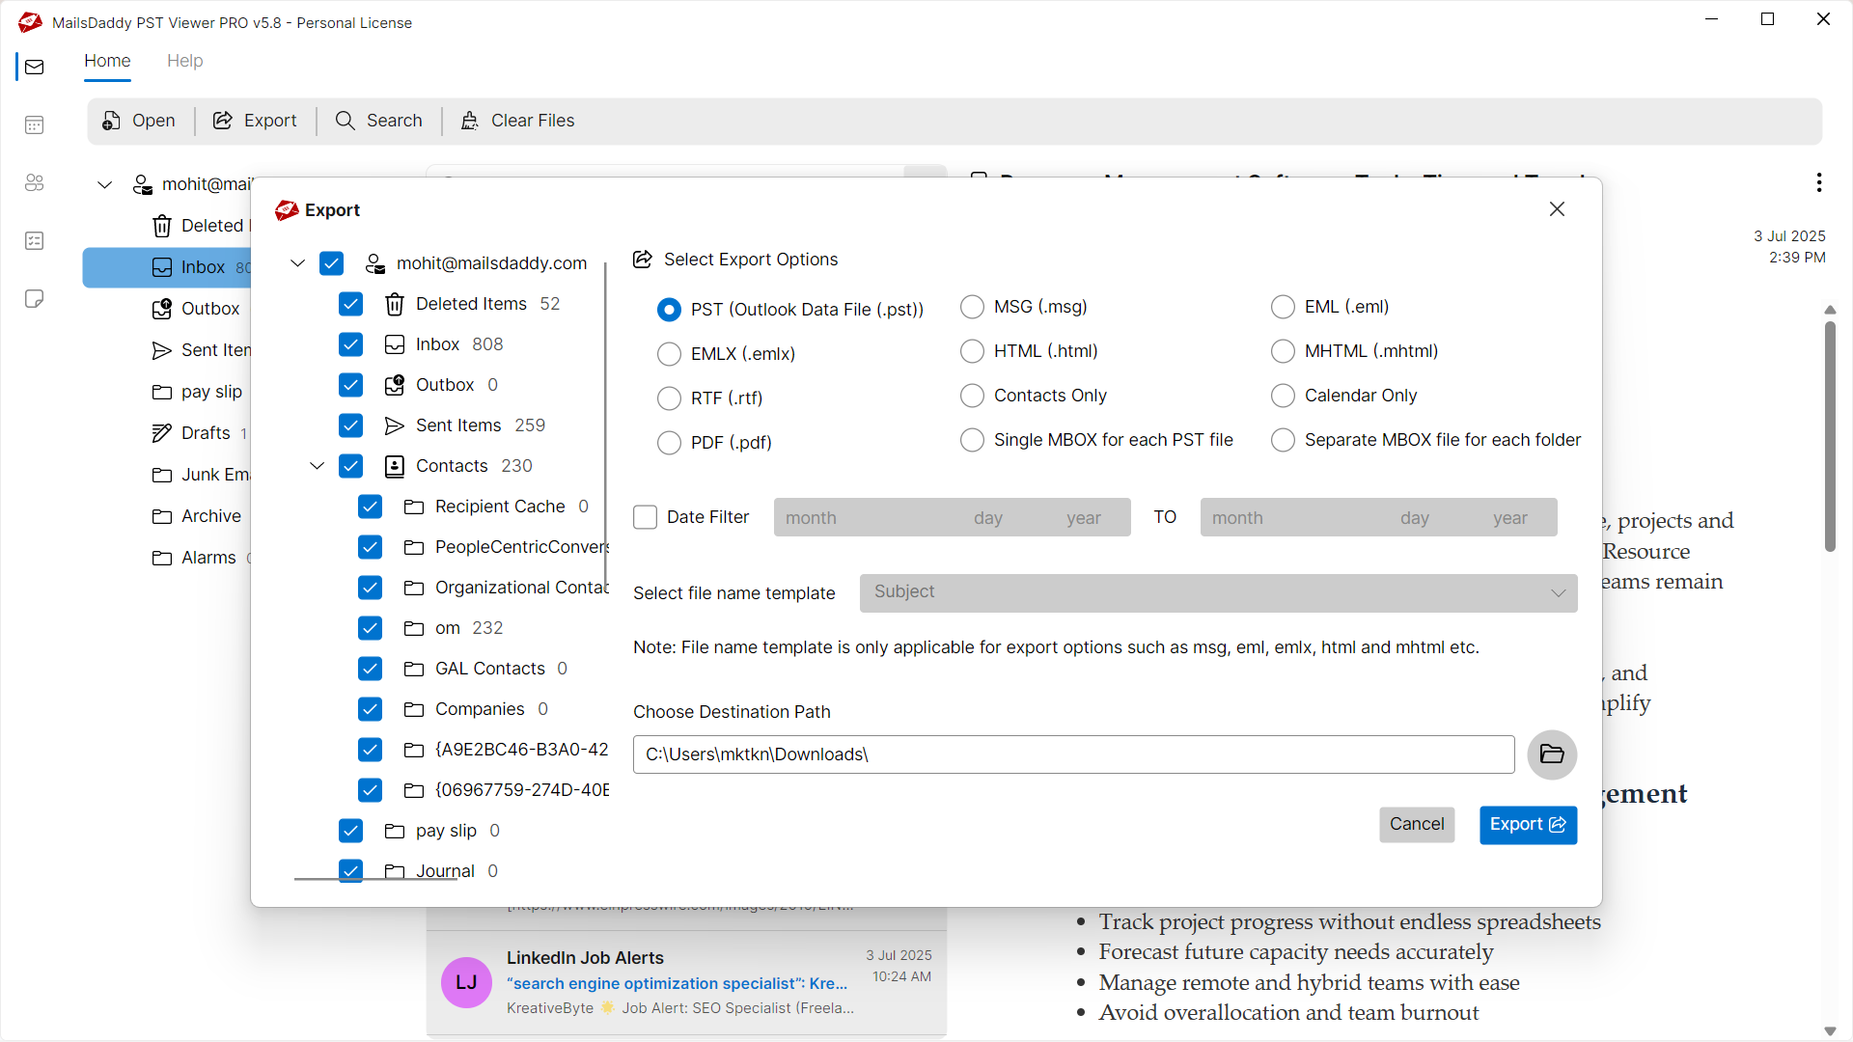This screenshot has width=1853, height=1042.
Task: Click the Archive folder icon
Action: (x=162, y=516)
